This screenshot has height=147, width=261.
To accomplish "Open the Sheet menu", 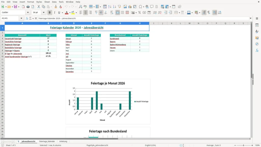I will (47, 2).
